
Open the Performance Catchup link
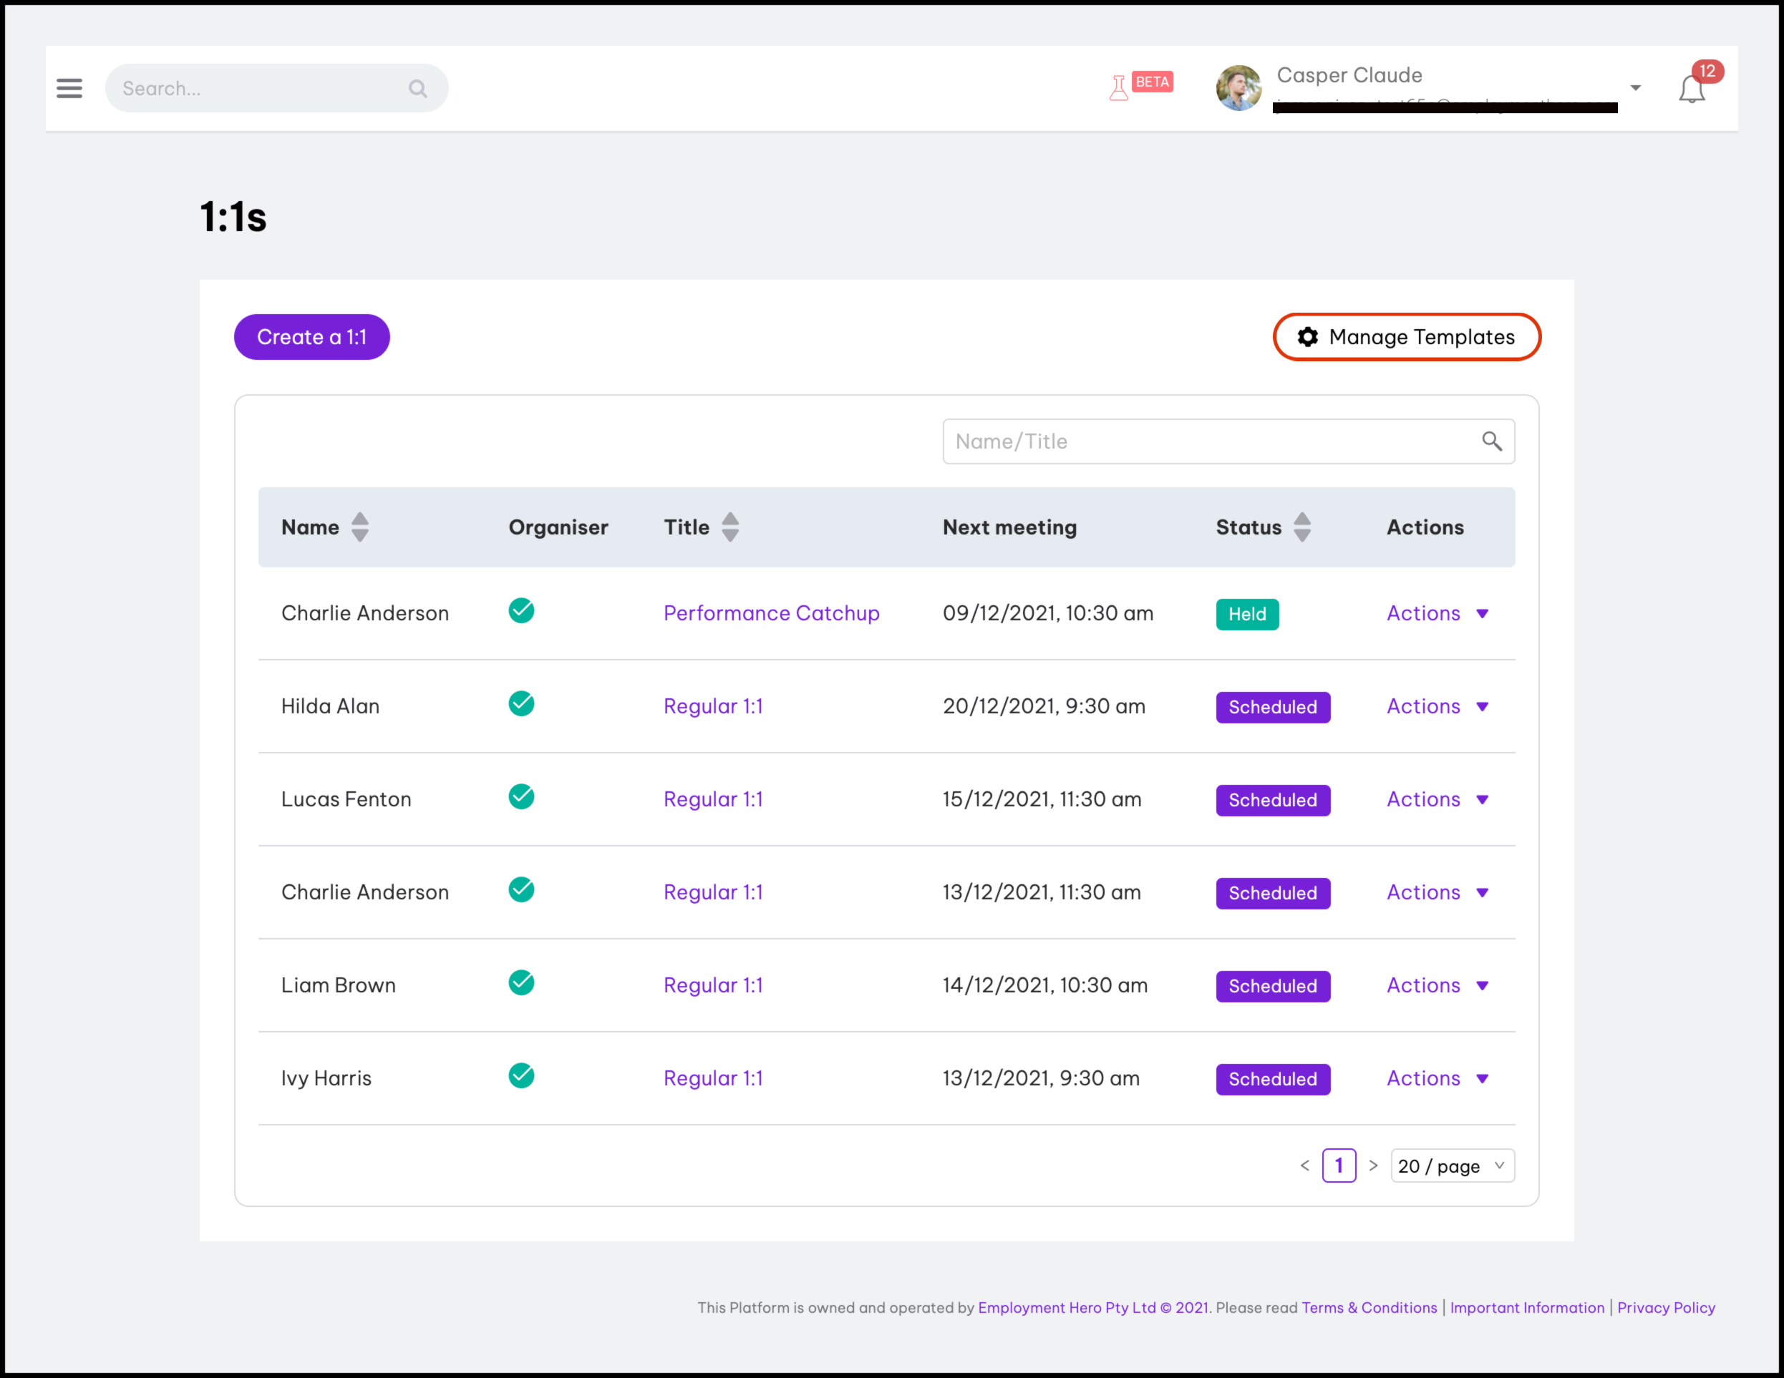771,613
